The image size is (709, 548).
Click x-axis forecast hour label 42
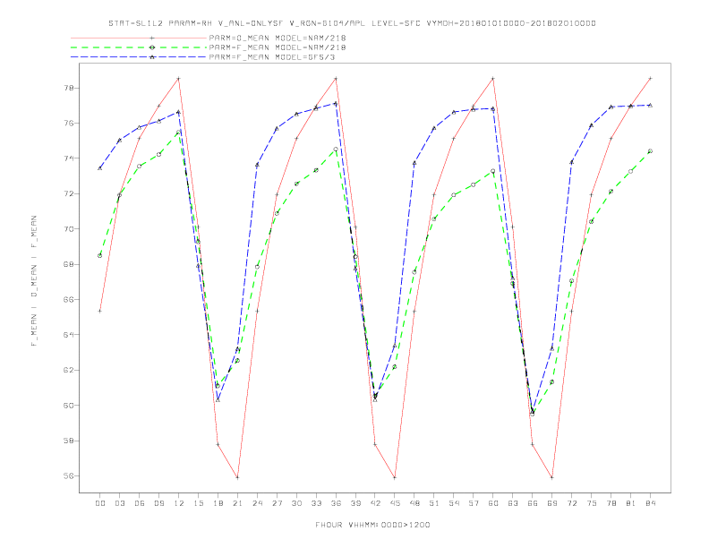click(375, 503)
